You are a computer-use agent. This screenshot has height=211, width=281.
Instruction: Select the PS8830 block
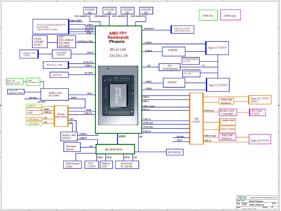(174, 51)
